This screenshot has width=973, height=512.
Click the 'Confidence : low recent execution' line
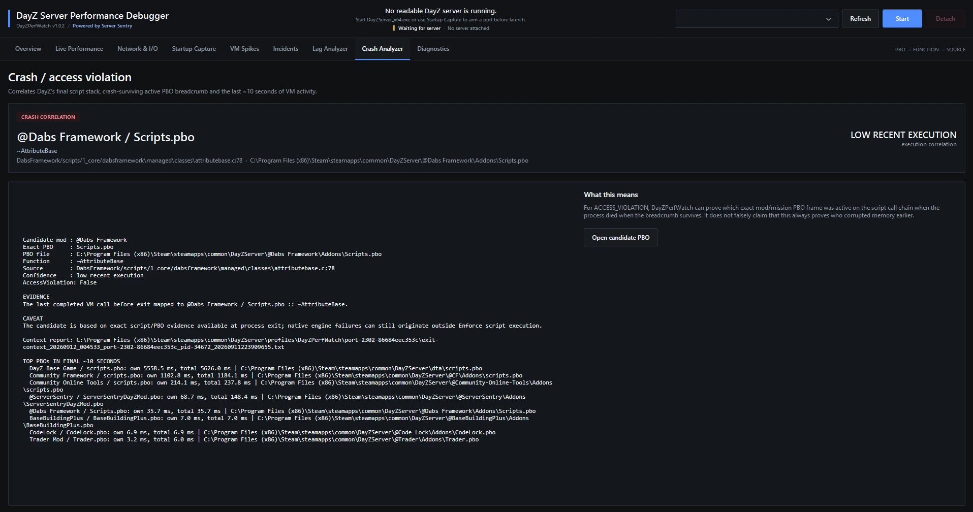(x=83, y=276)
